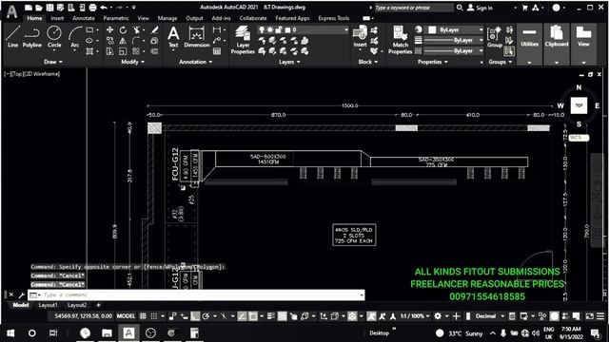Expand the Annotation panel
Viewport: 609px width, 342px height.
pos(196,62)
